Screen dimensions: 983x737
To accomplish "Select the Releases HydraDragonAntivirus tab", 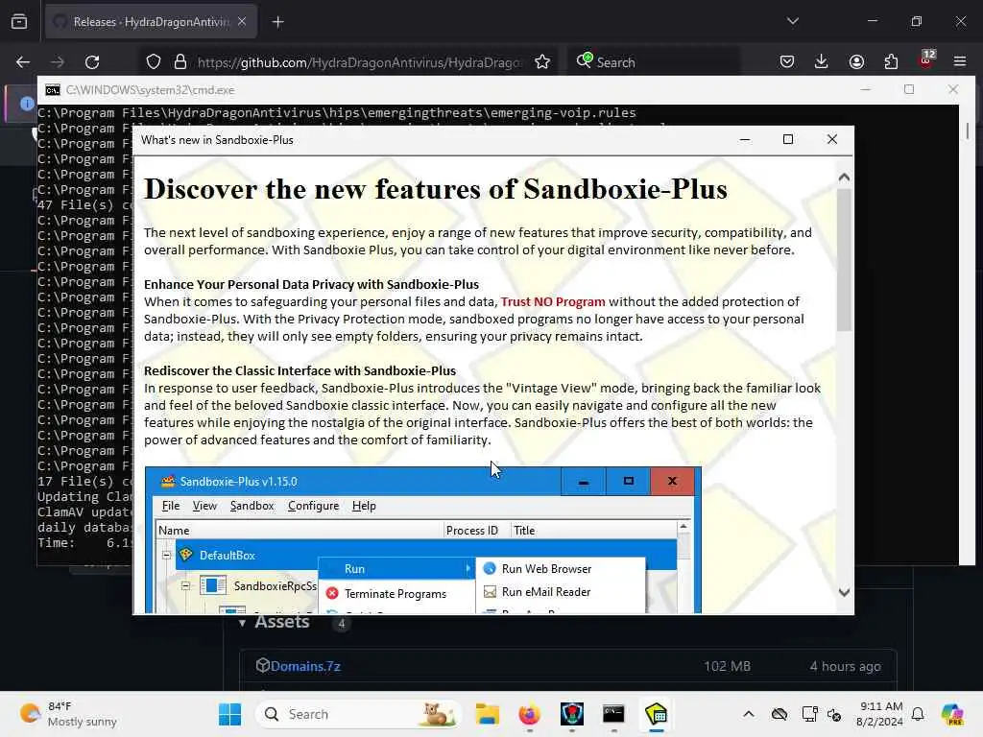I will point(151,22).
